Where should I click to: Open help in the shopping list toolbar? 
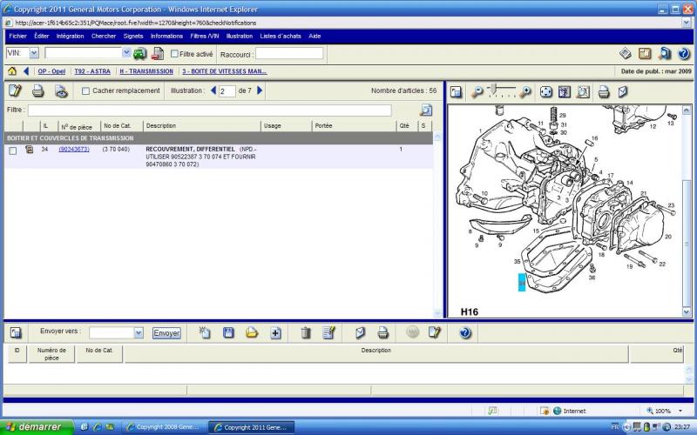click(x=465, y=332)
